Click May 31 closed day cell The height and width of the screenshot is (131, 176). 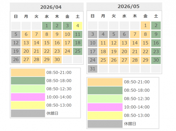[93, 69]
